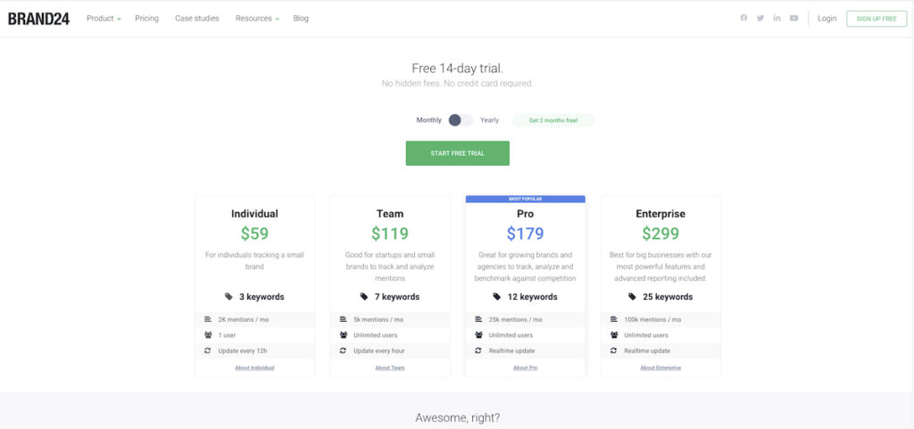Click the mentions icon next to 100k mentions
Image resolution: width=914 pixels, height=429 pixels.
[x=613, y=319]
